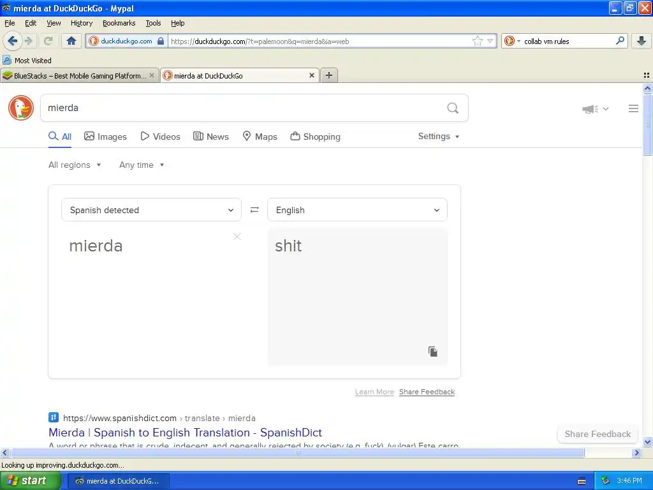Open the megaphone announcements icon
Image resolution: width=653 pixels, height=490 pixels.
[590, 109]
